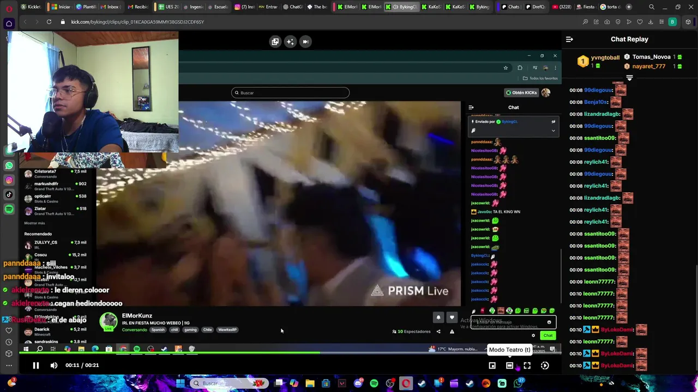Image resolution: width=698 pixels, height=392 pixels.
Task: Take snapshot with Opera camera icon
Action: coord(607,22)
